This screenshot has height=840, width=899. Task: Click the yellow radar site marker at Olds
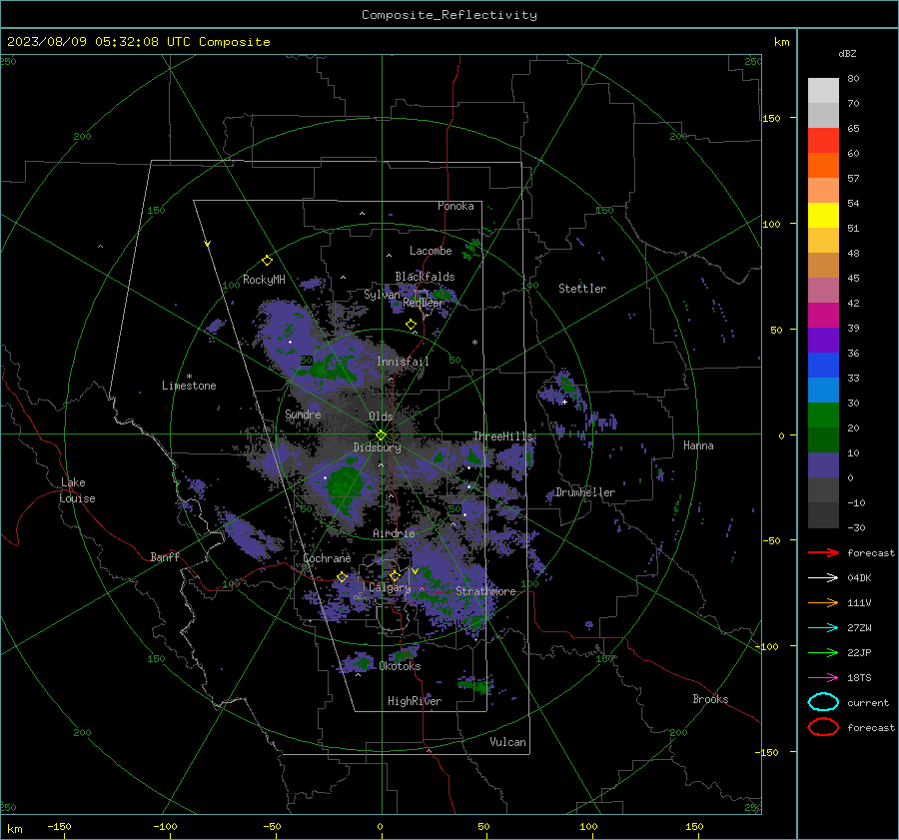382,435
